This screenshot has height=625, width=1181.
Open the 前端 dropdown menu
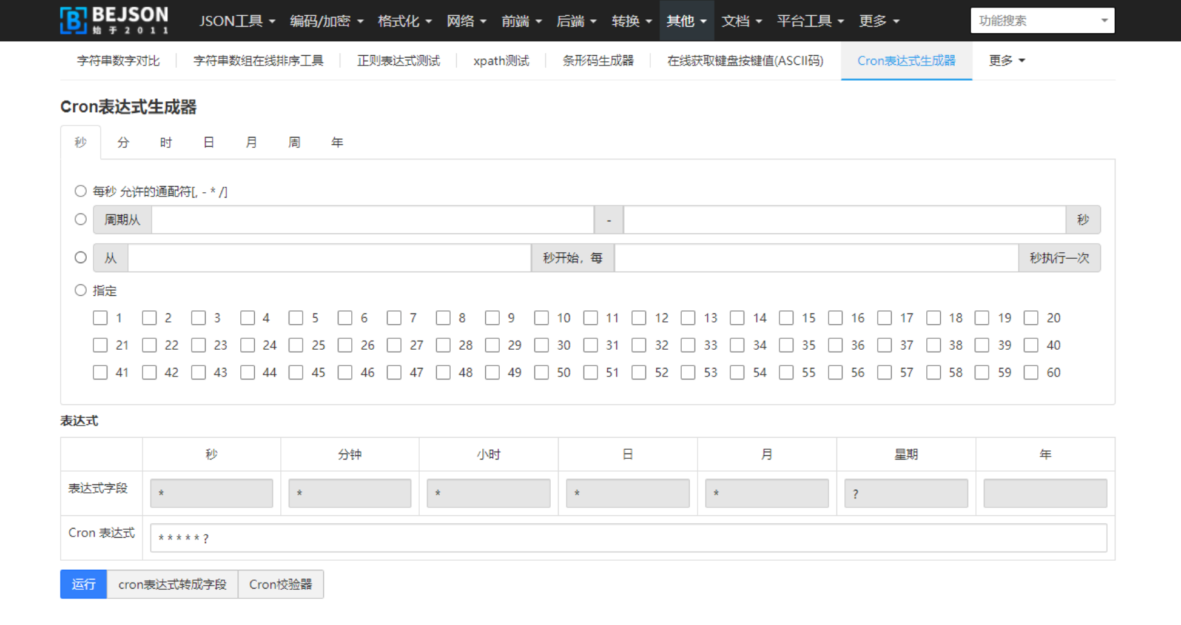pyautogui.click(x=522, y=21)
